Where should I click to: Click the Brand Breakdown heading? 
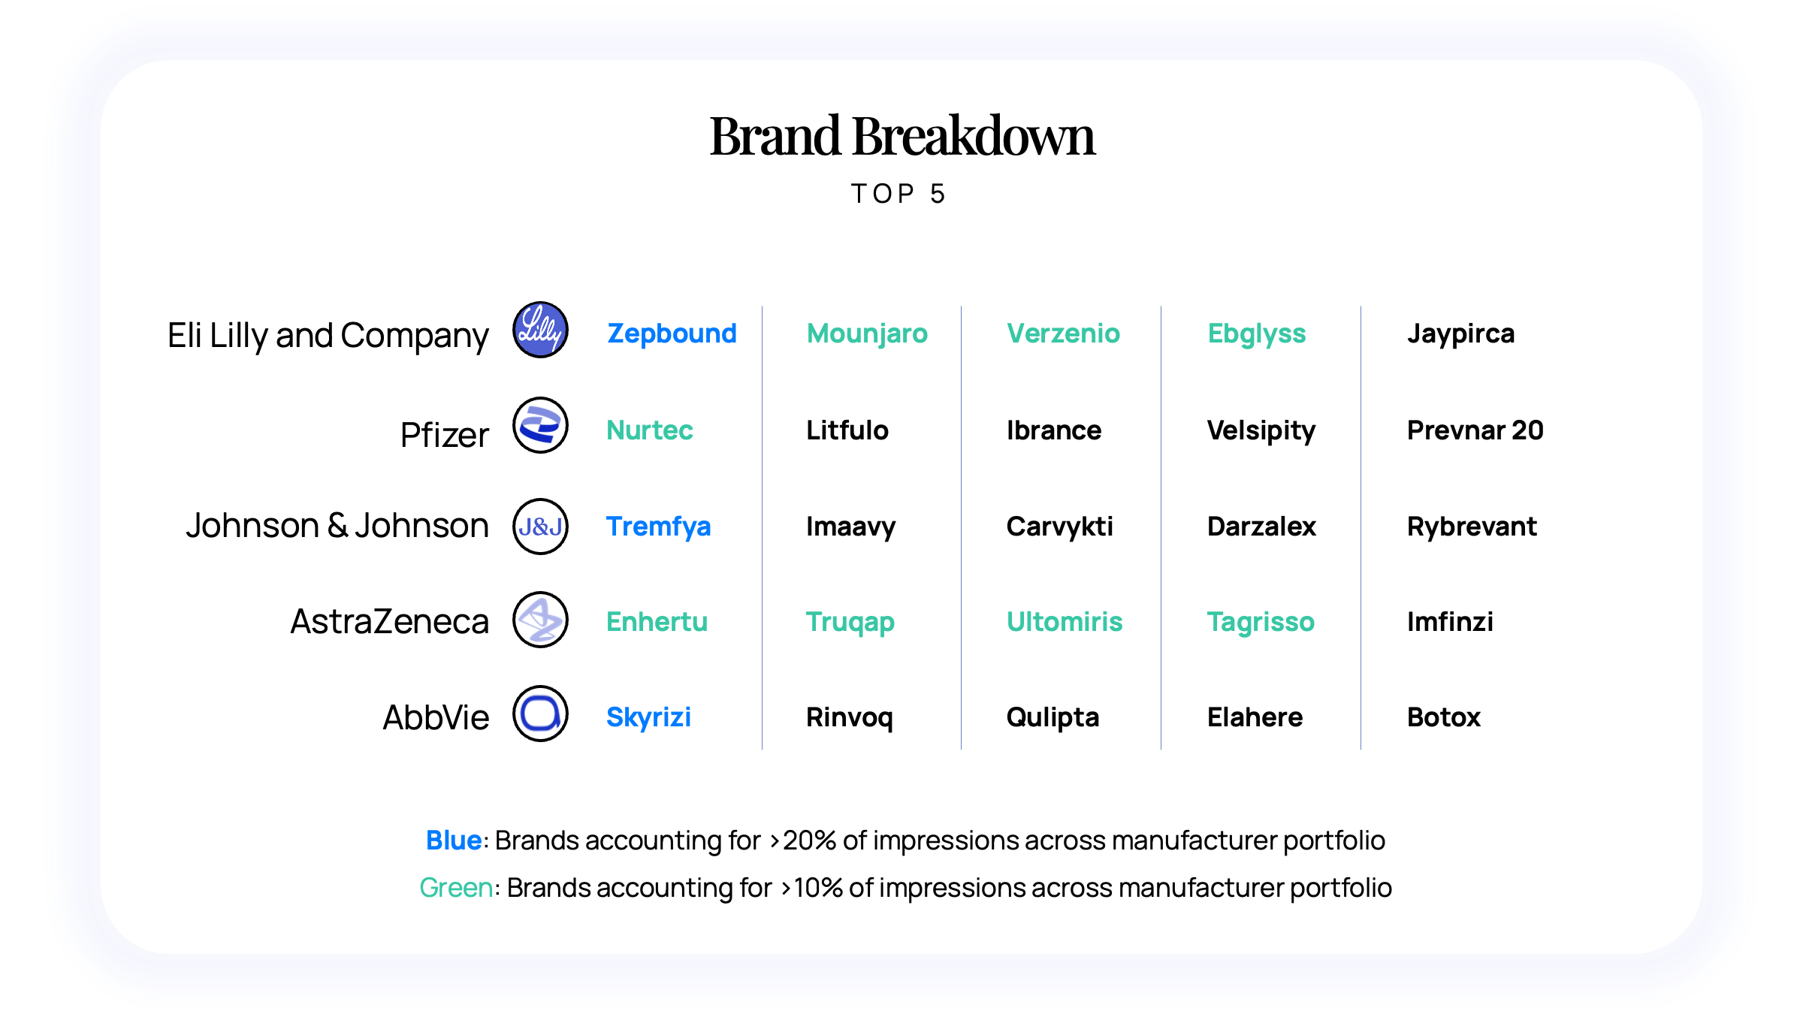point(901,137)
